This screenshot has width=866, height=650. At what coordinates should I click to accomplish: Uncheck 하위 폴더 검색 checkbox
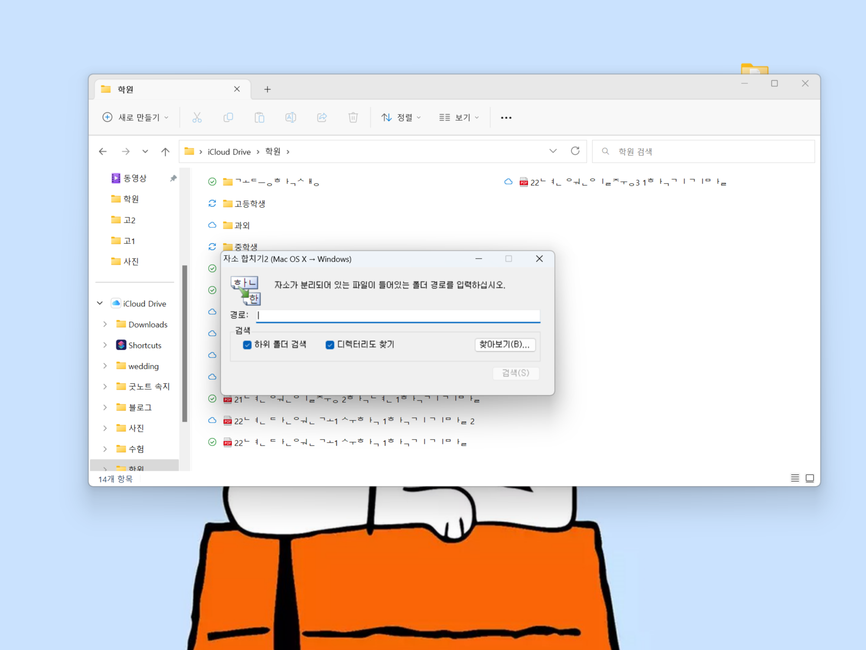pyautogui.click(x=247, y=345)
